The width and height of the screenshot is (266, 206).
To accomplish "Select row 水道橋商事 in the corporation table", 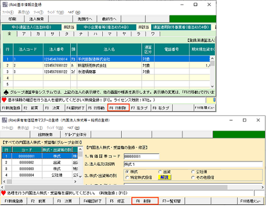I will 107,72.
